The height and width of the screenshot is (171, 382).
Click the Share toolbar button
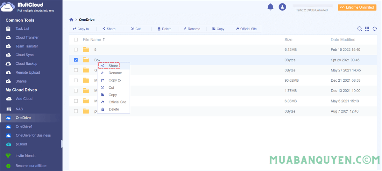[x=109, y=29]
